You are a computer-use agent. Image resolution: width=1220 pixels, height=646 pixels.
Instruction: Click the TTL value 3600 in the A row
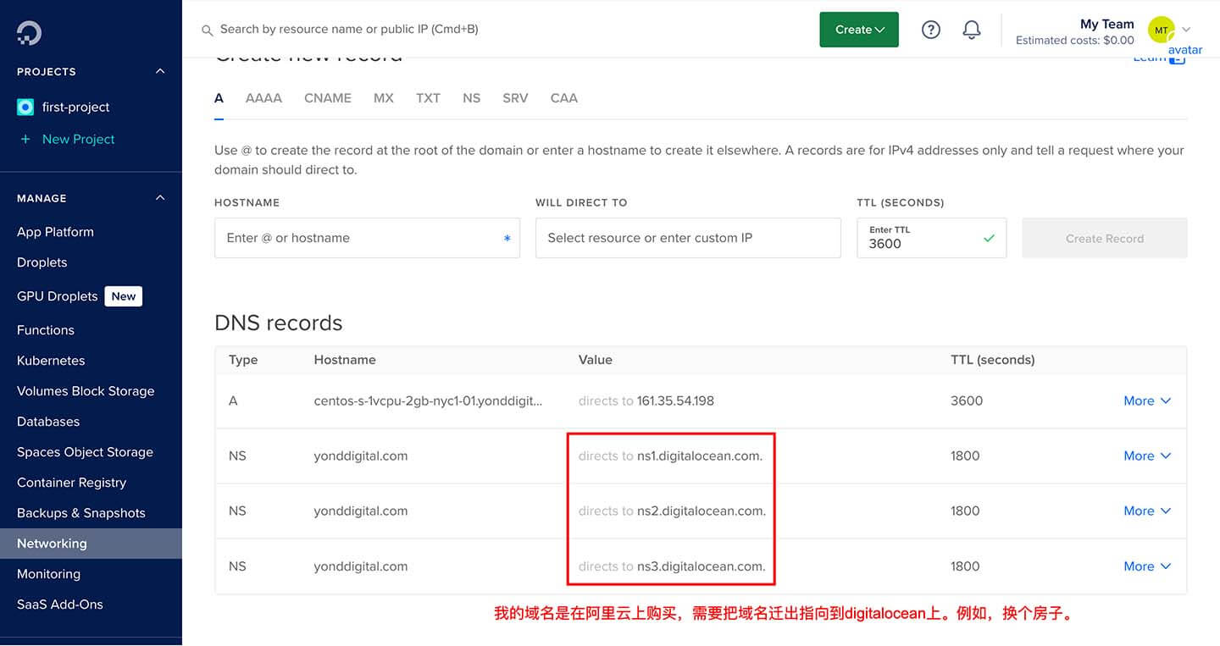pos(967,400)
